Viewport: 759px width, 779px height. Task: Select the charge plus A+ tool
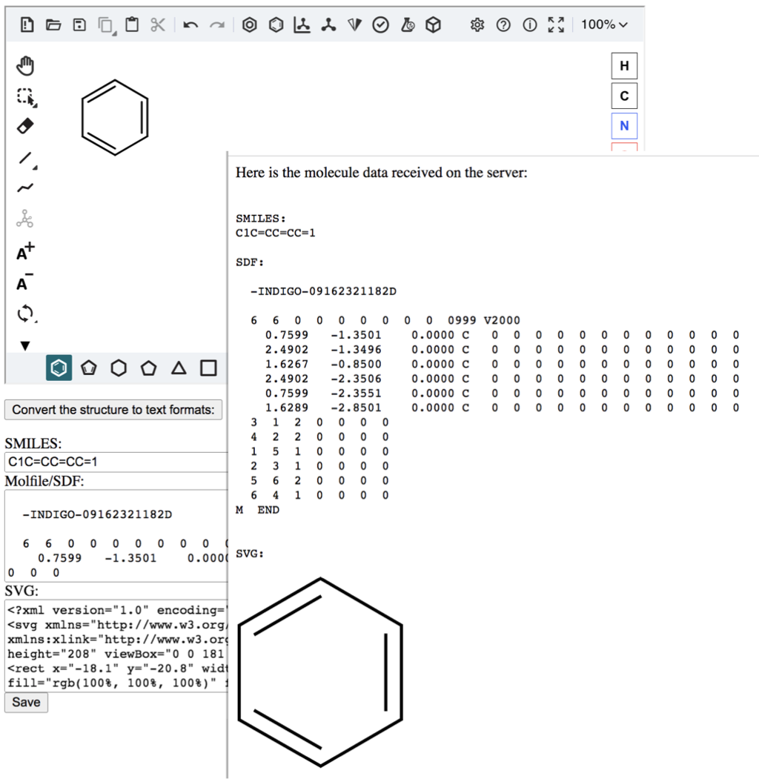click(26, 252)
